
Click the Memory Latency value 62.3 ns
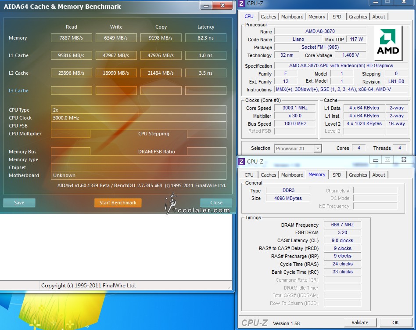click(206, 38)
